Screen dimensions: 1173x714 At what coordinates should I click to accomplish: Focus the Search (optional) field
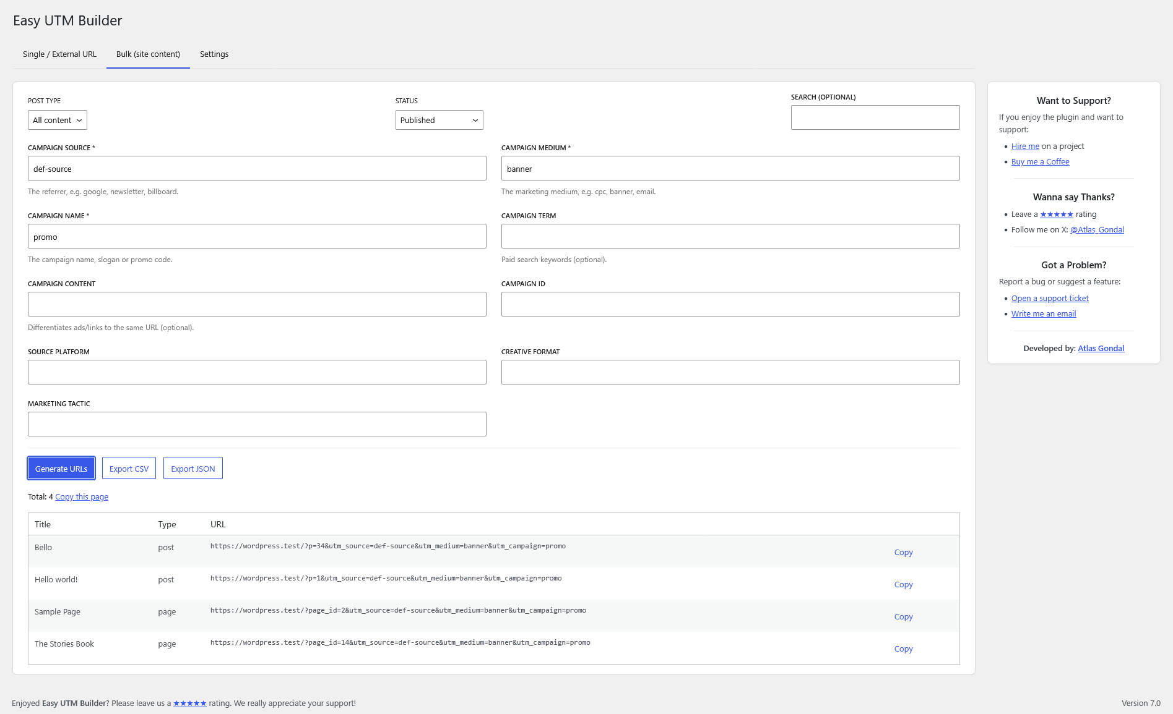pos(875,117)
